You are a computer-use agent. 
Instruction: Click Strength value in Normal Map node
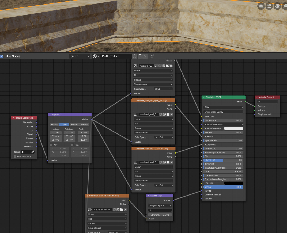(160, 215)
